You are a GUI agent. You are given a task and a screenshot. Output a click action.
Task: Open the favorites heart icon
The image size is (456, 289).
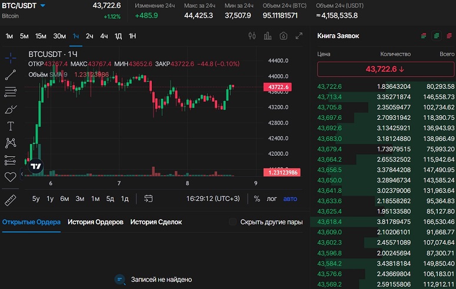click(x=11, y=177)
